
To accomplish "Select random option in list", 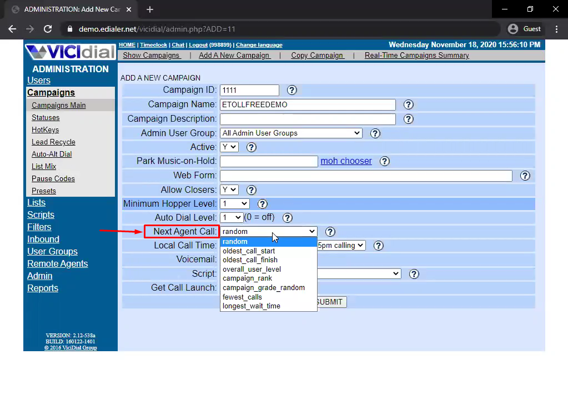I will coord(268,242).
